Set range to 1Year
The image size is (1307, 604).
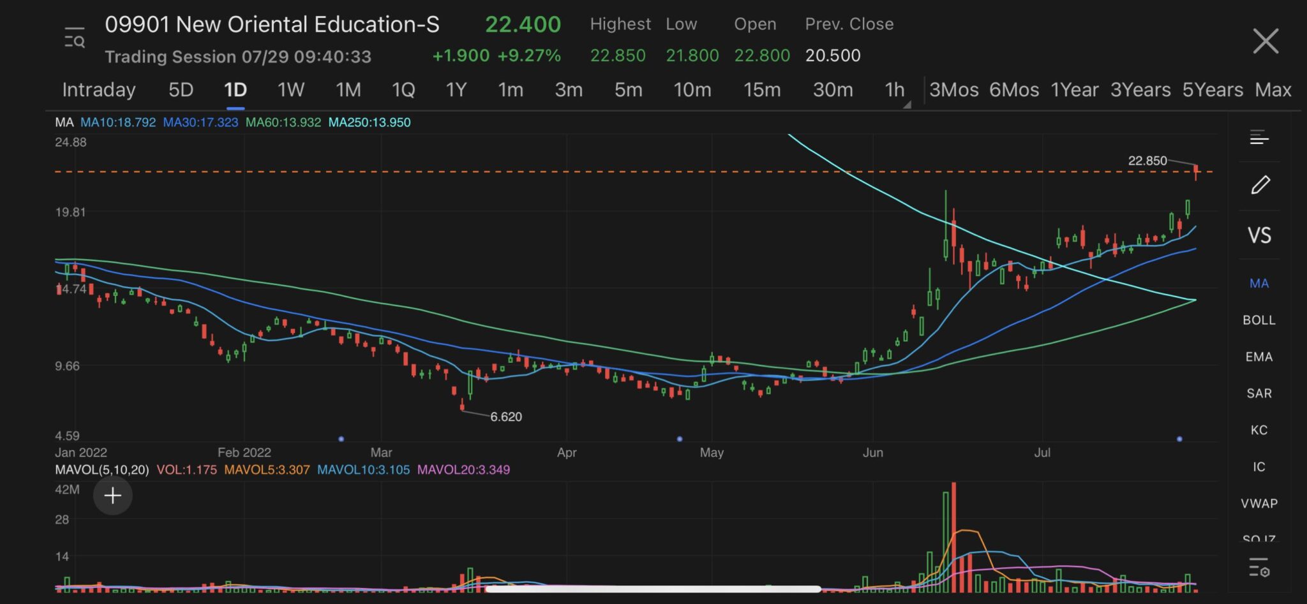coord(1075,90)
